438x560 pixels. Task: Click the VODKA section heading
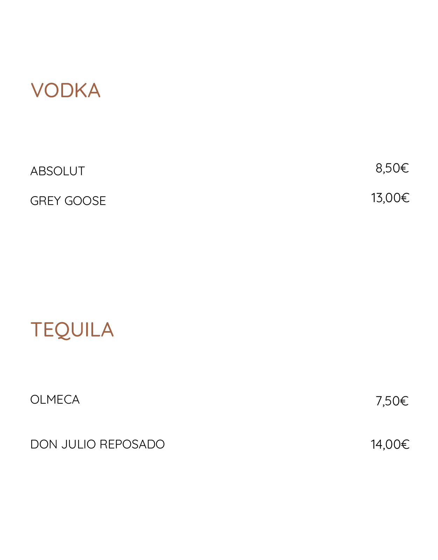click(x=65, y=90)
